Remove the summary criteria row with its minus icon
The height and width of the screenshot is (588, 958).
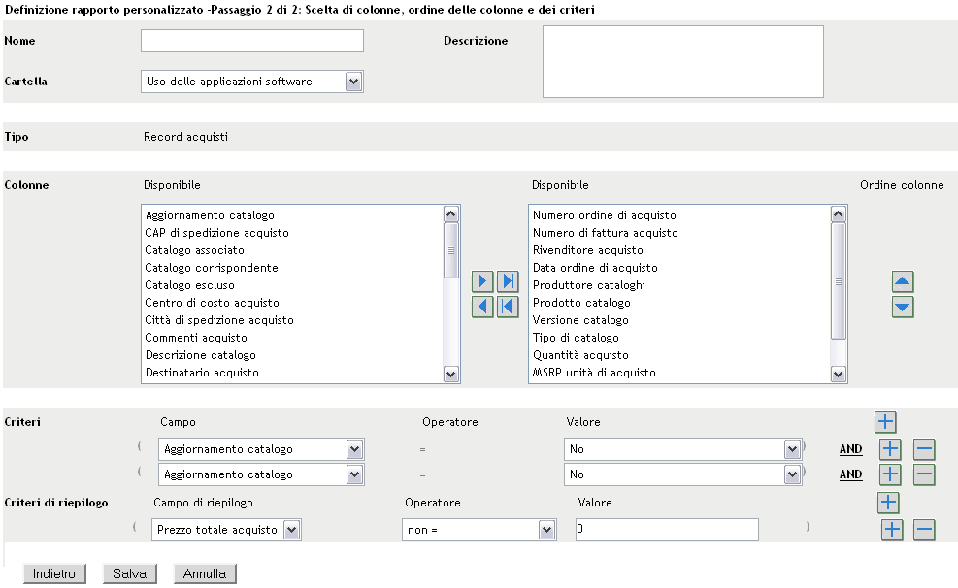[924, 530]
